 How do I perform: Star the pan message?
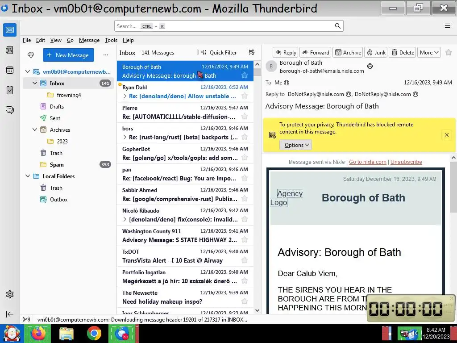click(245, 178)
